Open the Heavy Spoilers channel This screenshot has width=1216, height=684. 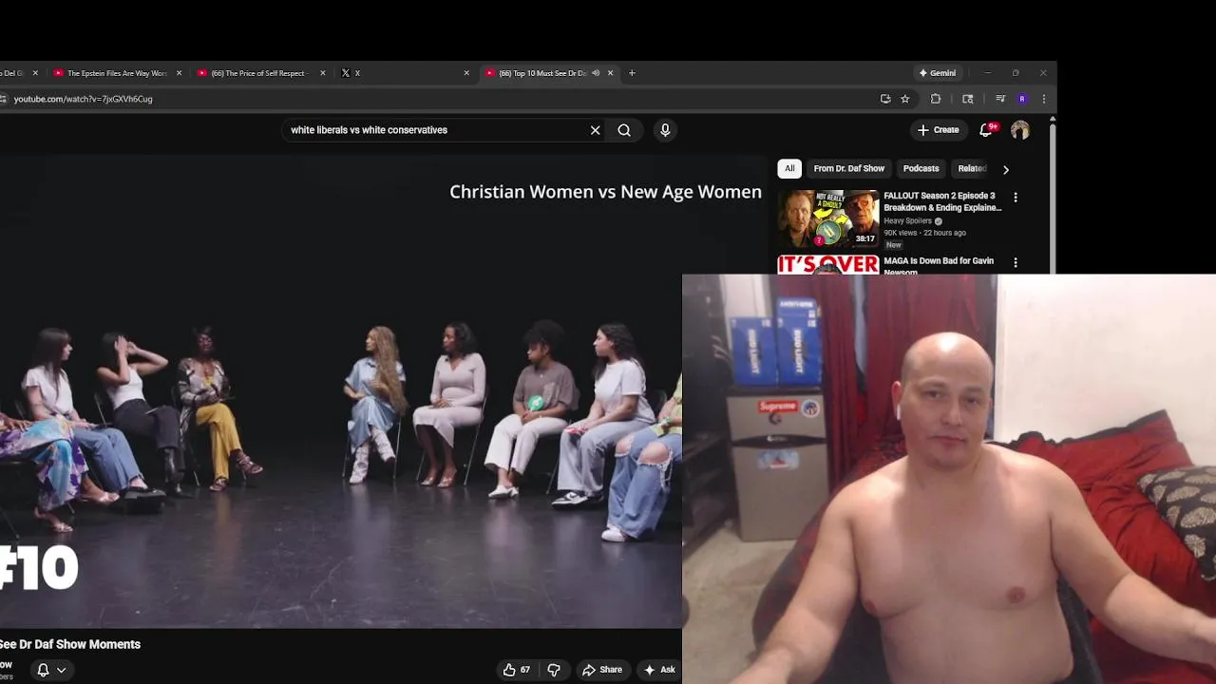coord(908,220)
